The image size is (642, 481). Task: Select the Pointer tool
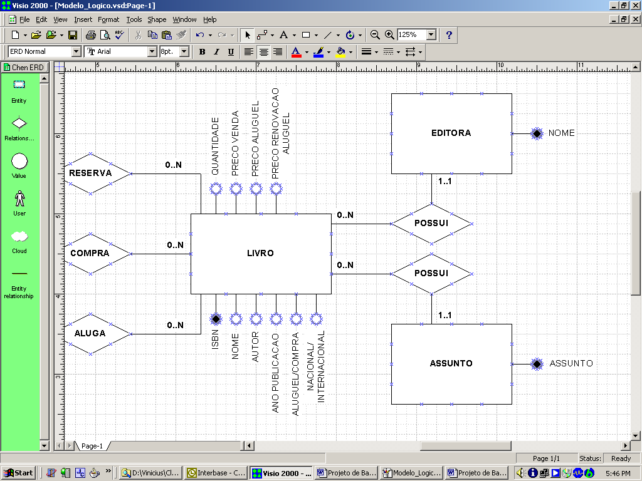248,35
